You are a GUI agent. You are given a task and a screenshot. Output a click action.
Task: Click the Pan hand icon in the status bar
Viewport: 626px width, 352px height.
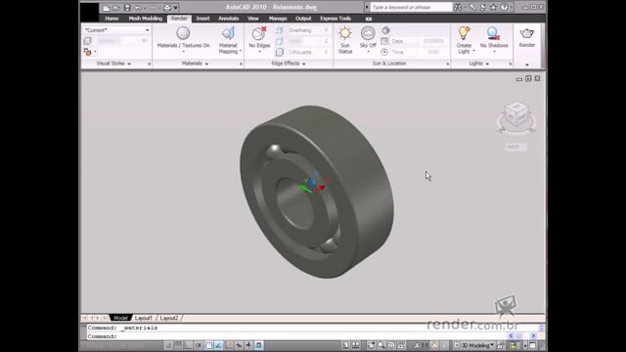click(x=372, y=345)
